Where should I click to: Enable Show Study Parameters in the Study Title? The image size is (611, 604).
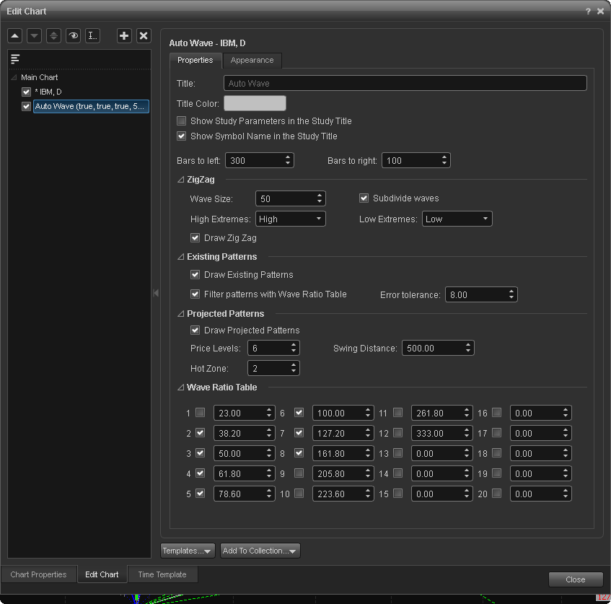[181, 121]
